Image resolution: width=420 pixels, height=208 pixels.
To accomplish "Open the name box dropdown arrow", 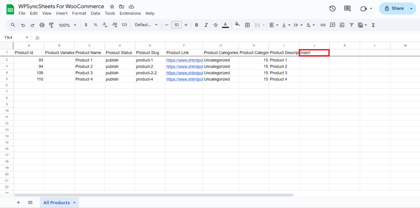I will point(27,38).
